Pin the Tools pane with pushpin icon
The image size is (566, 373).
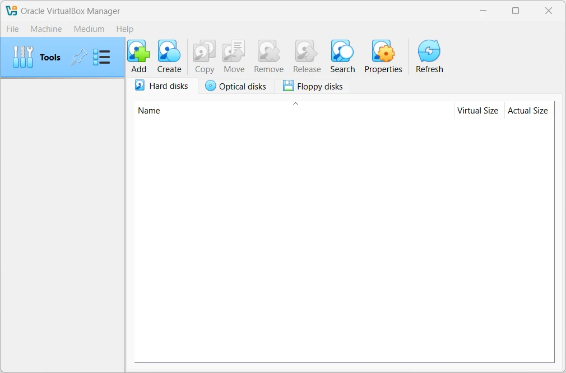click(x=79, y=57)
